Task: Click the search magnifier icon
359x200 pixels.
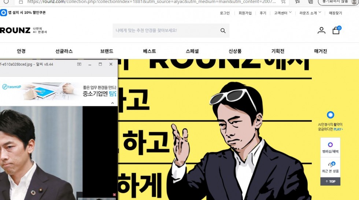Action: [x=223, y=31]
